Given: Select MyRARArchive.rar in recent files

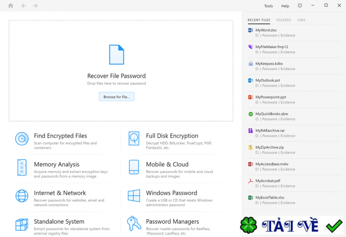Looking at the screenshot, I should [x=270, y=130].
